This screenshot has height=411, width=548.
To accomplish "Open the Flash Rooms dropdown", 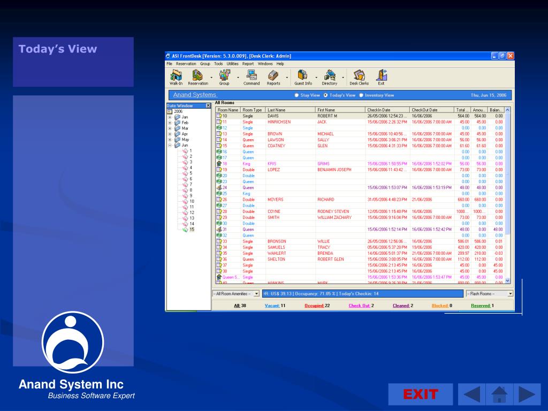I will point(510,294).
